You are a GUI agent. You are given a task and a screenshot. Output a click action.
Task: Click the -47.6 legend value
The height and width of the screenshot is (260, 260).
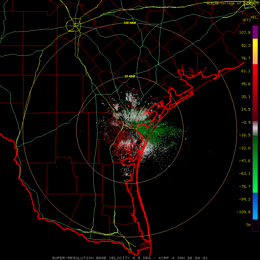(x=245, y=161)
